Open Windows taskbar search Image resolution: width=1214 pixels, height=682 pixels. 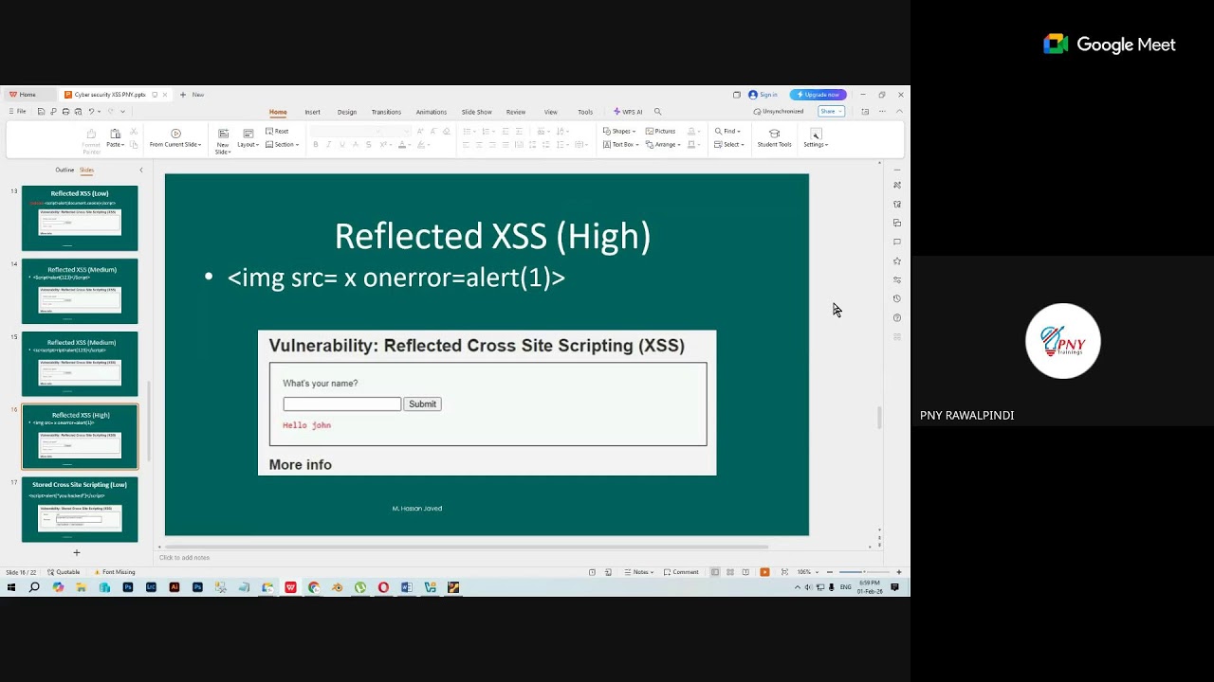pos(34,587)
